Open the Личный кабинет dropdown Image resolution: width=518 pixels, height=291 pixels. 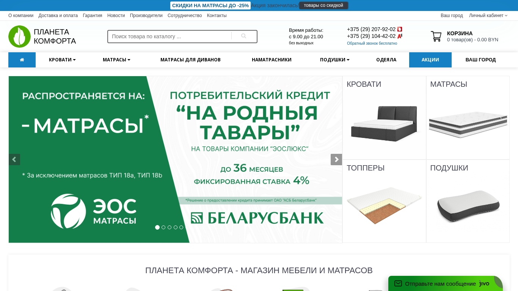pos(488,16)
